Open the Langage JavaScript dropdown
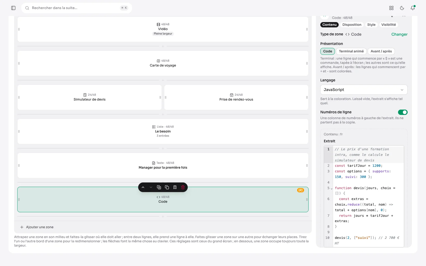 click(x=364, y=90)
